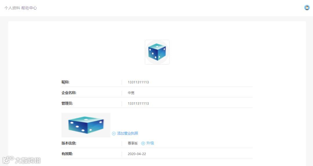Screen dimensions: 313x166
Task: Click the 添加营业执照 link
Action: pyautogui.click(x=127, y=133)
